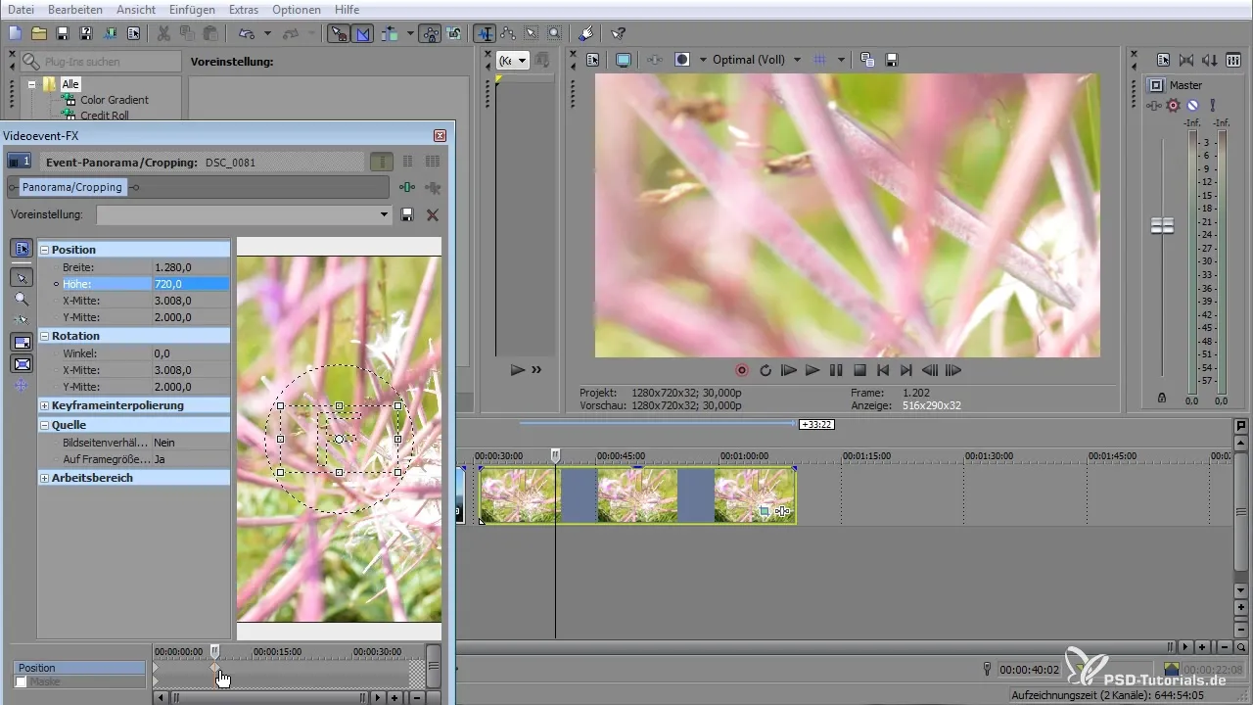
Task: Collapse the Position property group
Action: click(45, 250)
